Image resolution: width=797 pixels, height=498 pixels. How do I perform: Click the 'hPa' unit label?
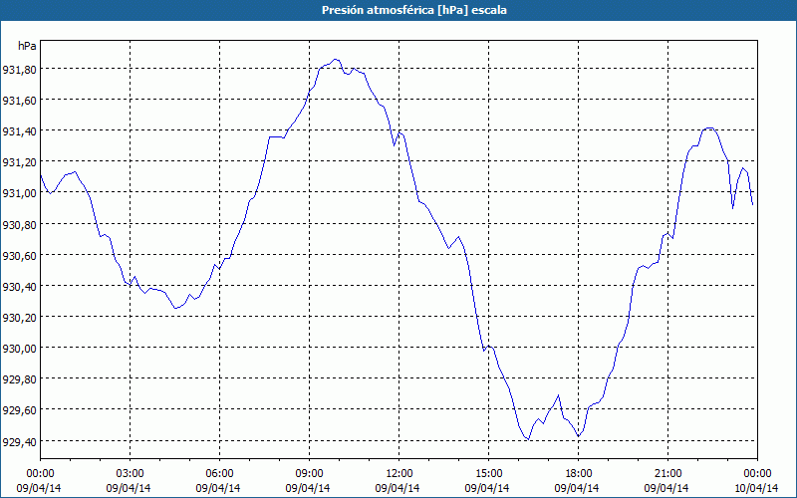tap(27, 46)
